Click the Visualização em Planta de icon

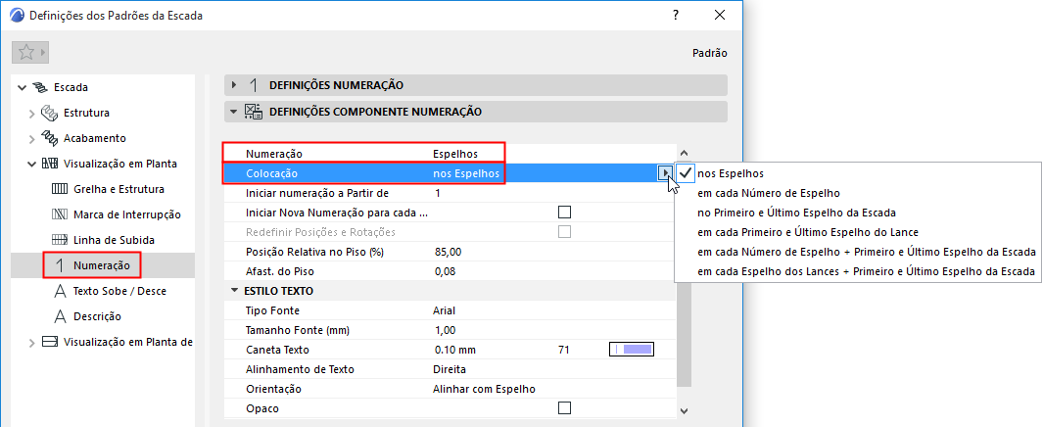click(x=50, y=342)
